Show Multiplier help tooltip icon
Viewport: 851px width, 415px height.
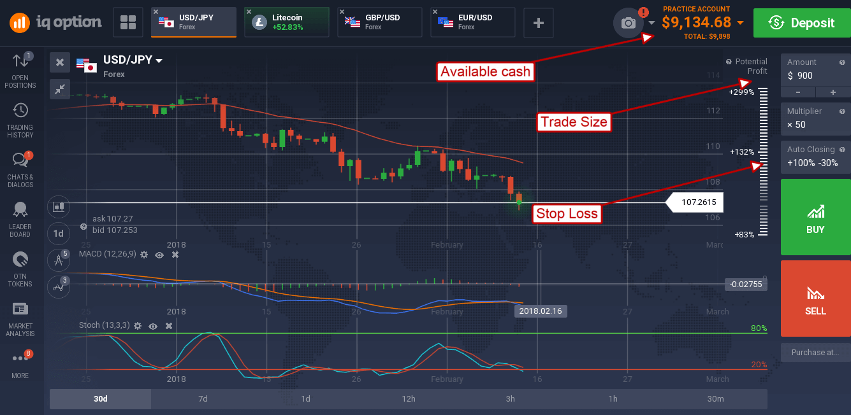click(x=842, y=111)
